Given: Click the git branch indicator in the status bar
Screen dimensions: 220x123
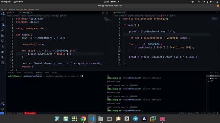Looking at the screenshot, I should click(9, 113).
